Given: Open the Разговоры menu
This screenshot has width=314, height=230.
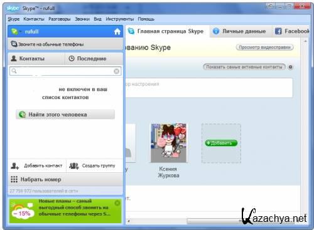Looking at the screenshot, I should click(x=60, y=19).
